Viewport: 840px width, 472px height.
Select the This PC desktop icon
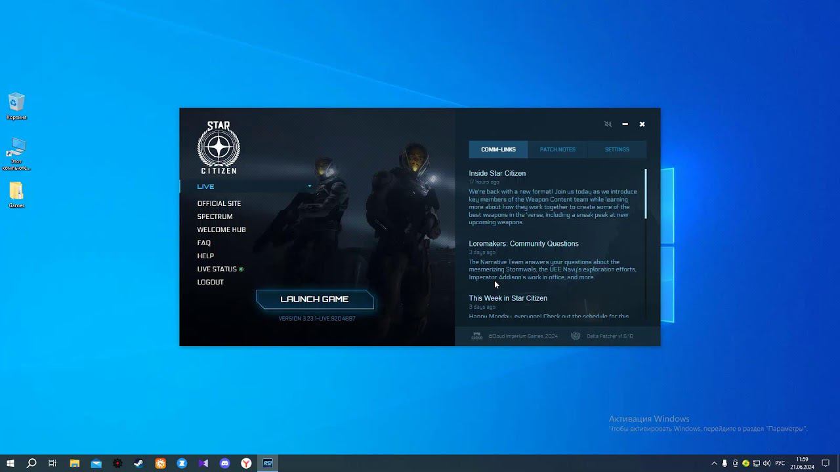click(x=16, y=154)
